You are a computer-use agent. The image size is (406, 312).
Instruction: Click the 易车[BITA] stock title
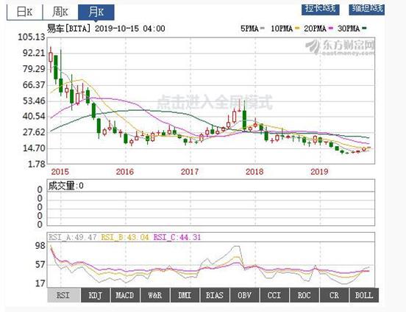[69, 29]
